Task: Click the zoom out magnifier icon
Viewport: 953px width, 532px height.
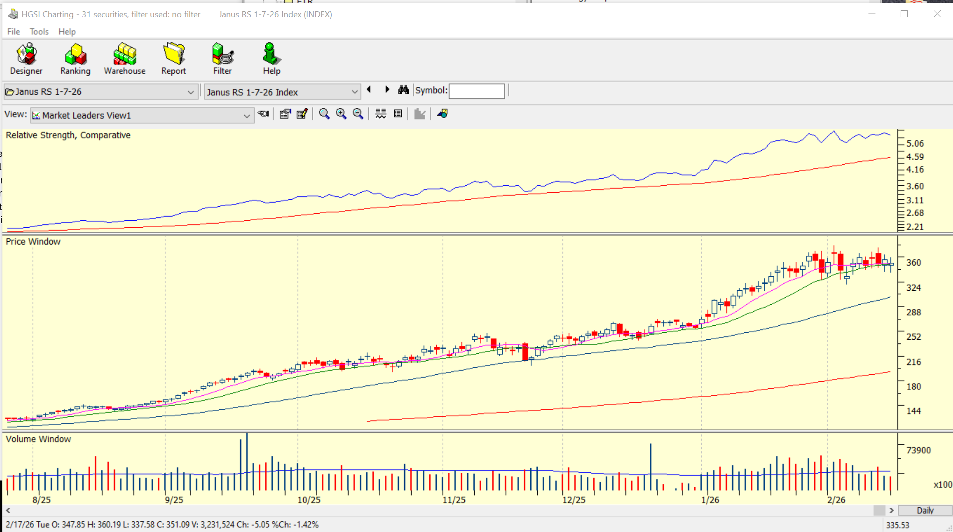Action: [358, 114]
